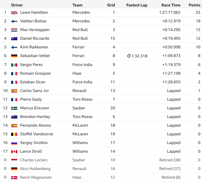
Task: Click Charles Leclerc's Retired (38) status
Action: [170, 160]
